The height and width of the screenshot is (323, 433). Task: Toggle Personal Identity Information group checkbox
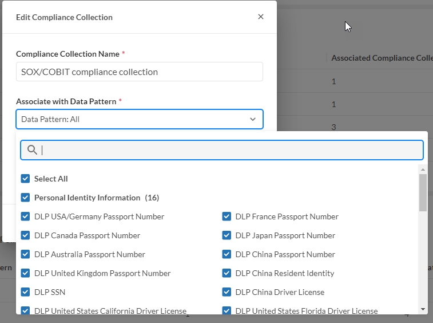pyautogui.click(x=25, y=198)
